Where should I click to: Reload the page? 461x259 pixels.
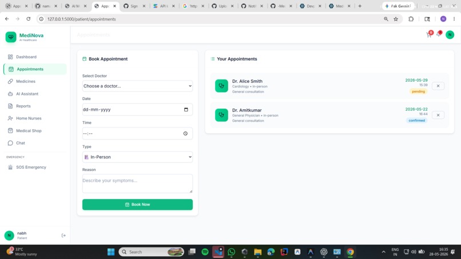pyautogui.click(x=28, y=19)
